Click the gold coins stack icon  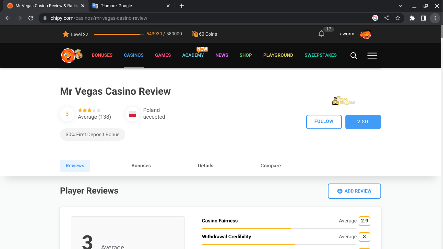click(195, 34)
